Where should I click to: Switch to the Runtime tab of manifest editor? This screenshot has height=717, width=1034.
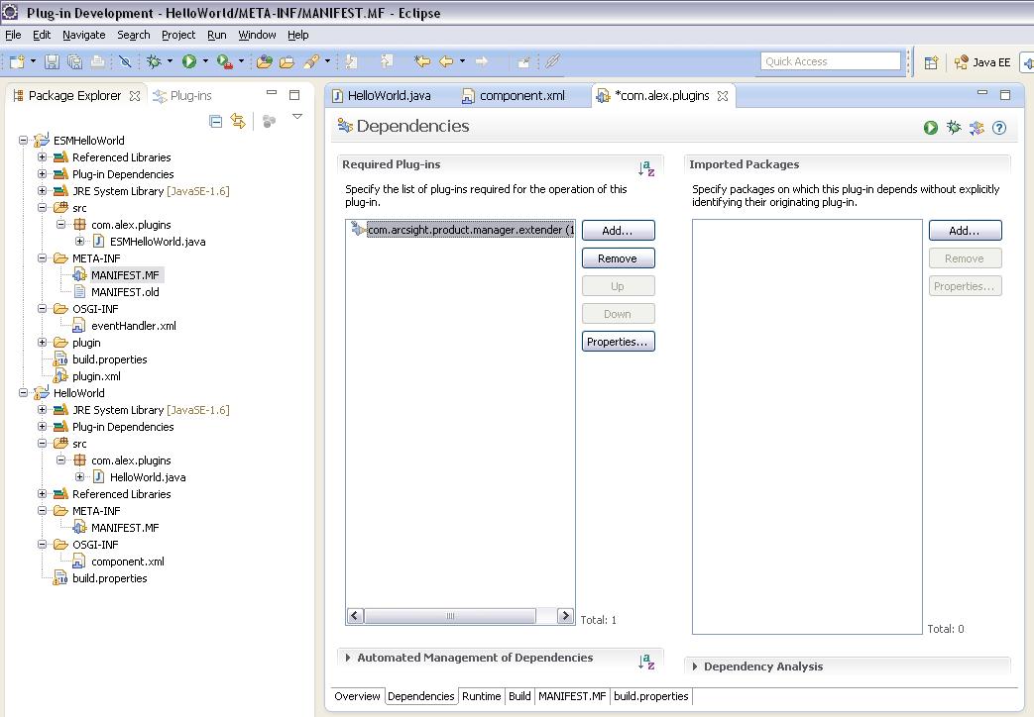tap(482, 696)
